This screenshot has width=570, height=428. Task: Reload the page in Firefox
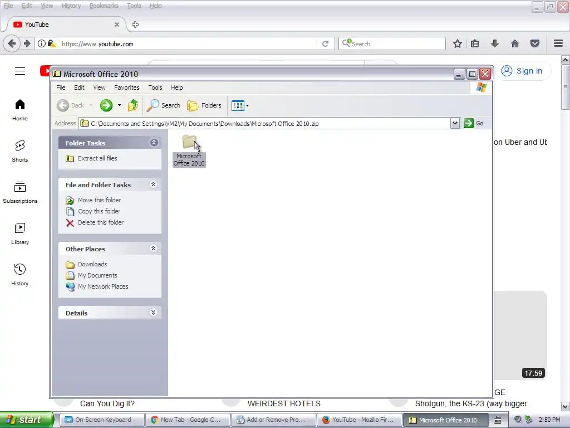click(325, 44)
